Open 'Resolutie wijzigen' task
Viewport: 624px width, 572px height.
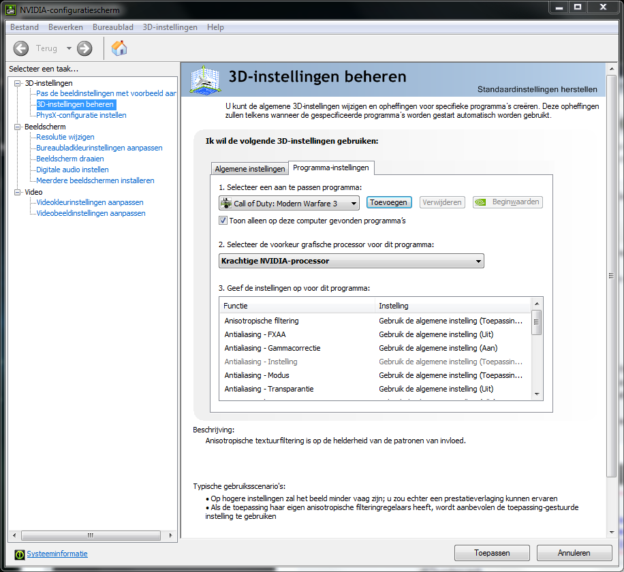(65, 138)
